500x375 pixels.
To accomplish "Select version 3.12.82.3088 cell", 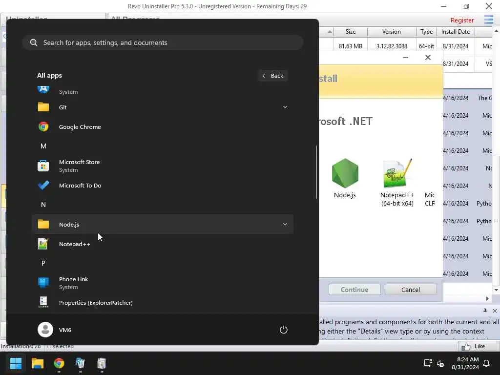I will click(x=392, y=46).
